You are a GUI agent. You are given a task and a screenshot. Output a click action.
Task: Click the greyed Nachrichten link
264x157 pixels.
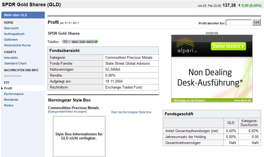pyautogui.click(x=13, y=76)
